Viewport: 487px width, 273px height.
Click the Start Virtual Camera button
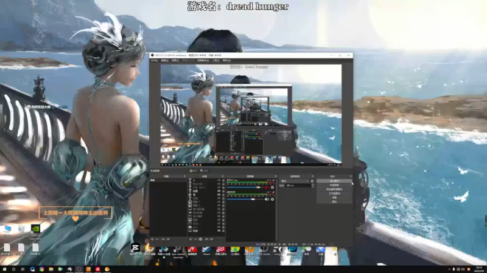click(334, 189)
